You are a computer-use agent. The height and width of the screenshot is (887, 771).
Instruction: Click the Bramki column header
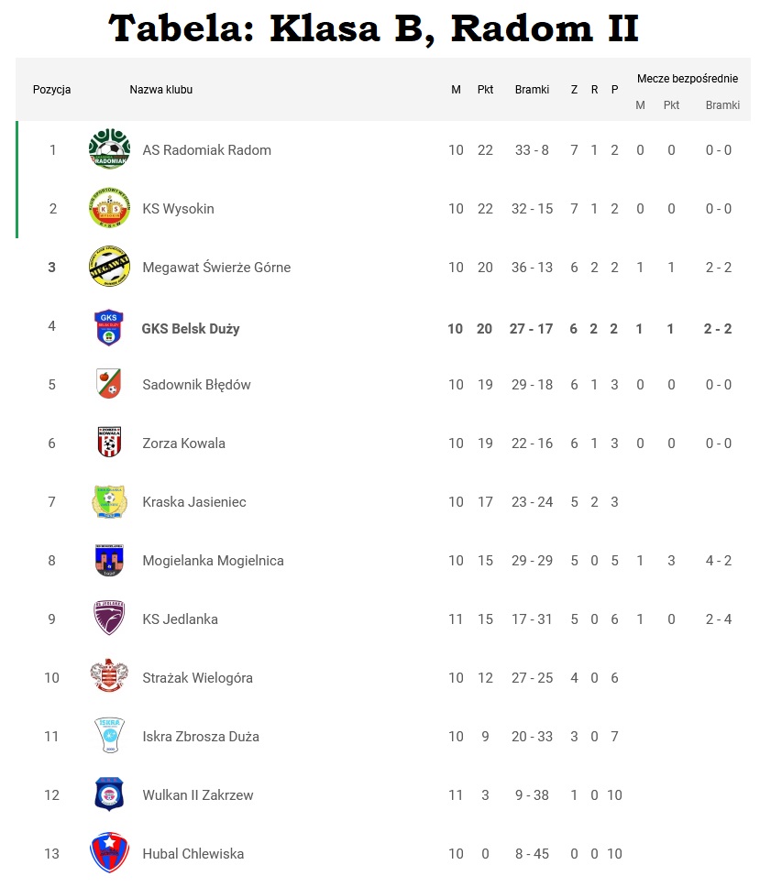pyautogui.click(x=532, y=90)
